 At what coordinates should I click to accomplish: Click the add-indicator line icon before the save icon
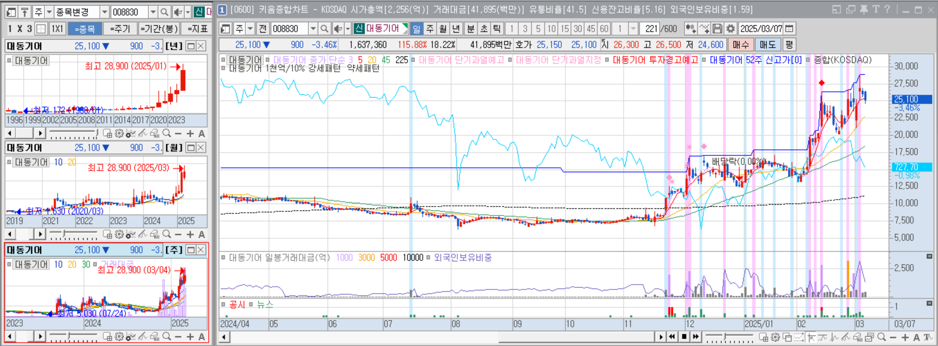pos(704,29)
